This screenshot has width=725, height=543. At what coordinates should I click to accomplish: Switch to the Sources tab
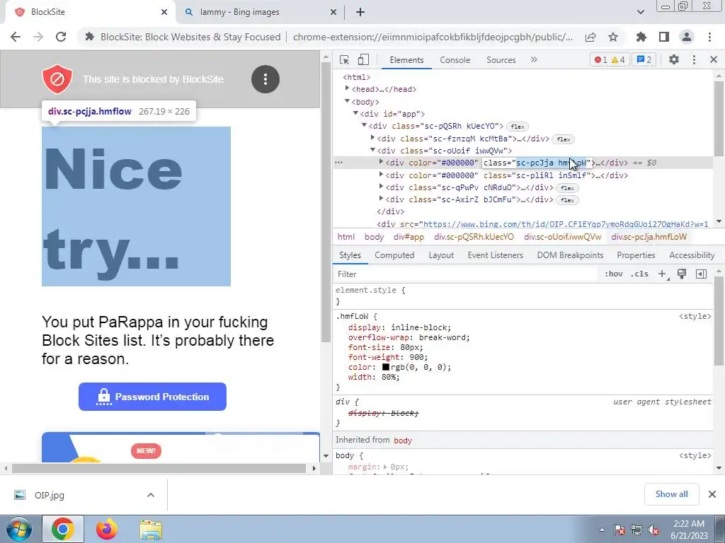[x=501, y=60]
